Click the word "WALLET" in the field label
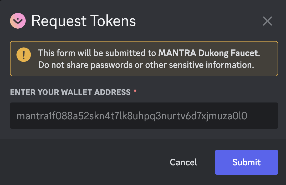The image size is (286, 185). 75,92
